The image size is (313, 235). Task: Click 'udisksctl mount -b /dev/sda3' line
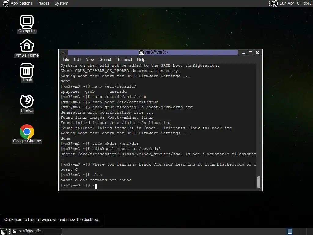[111, 149]
